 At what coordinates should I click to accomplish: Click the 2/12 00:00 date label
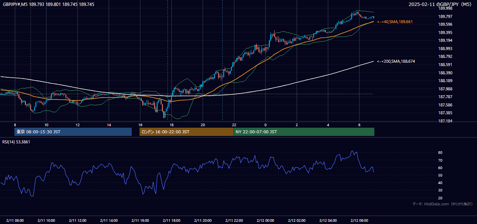[265, 220]
